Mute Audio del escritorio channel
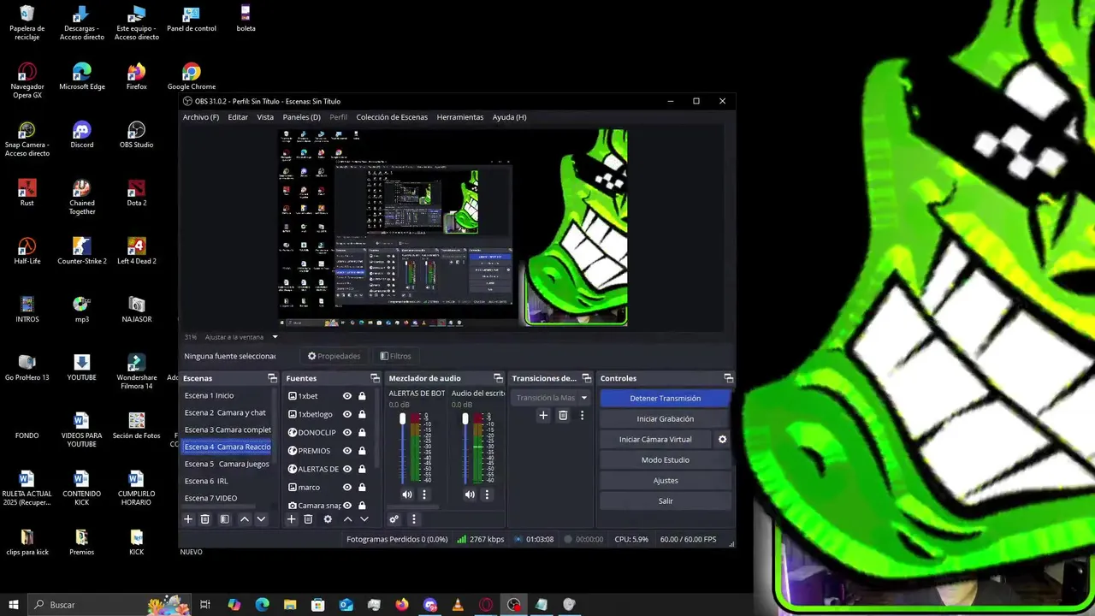The image size is (1095, 616). 470,495
